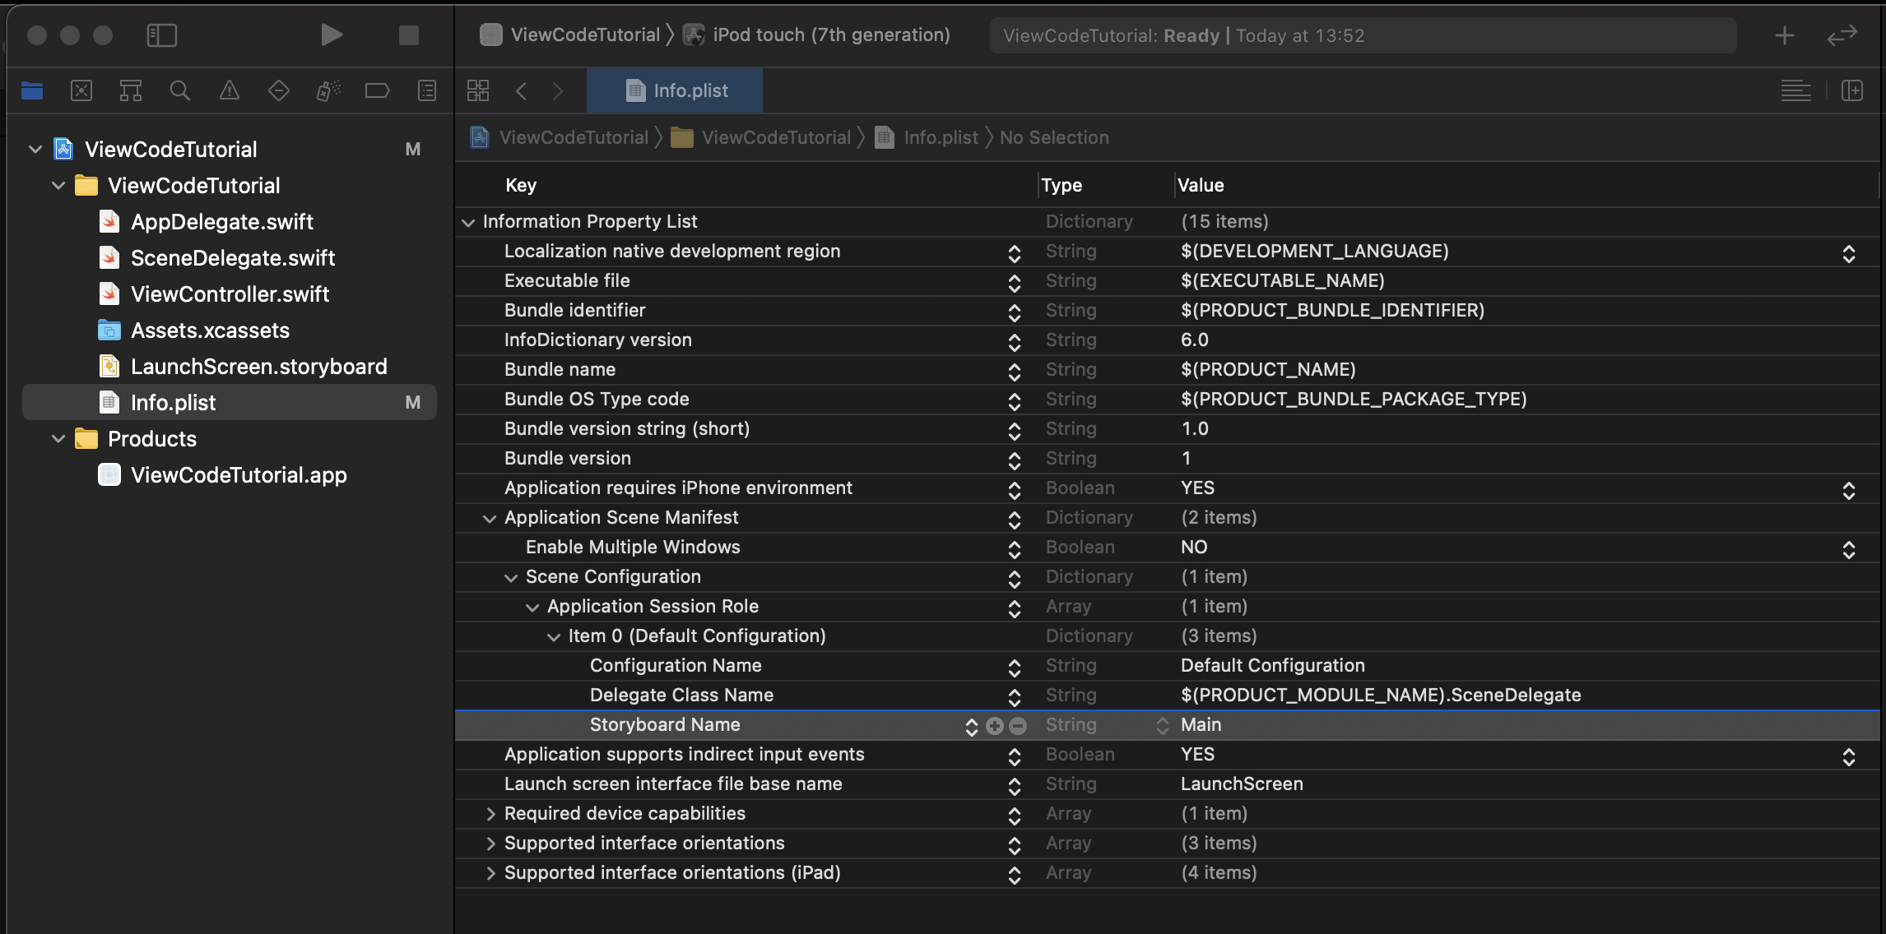Open the Debug navigator

click(x=328, y=90)
